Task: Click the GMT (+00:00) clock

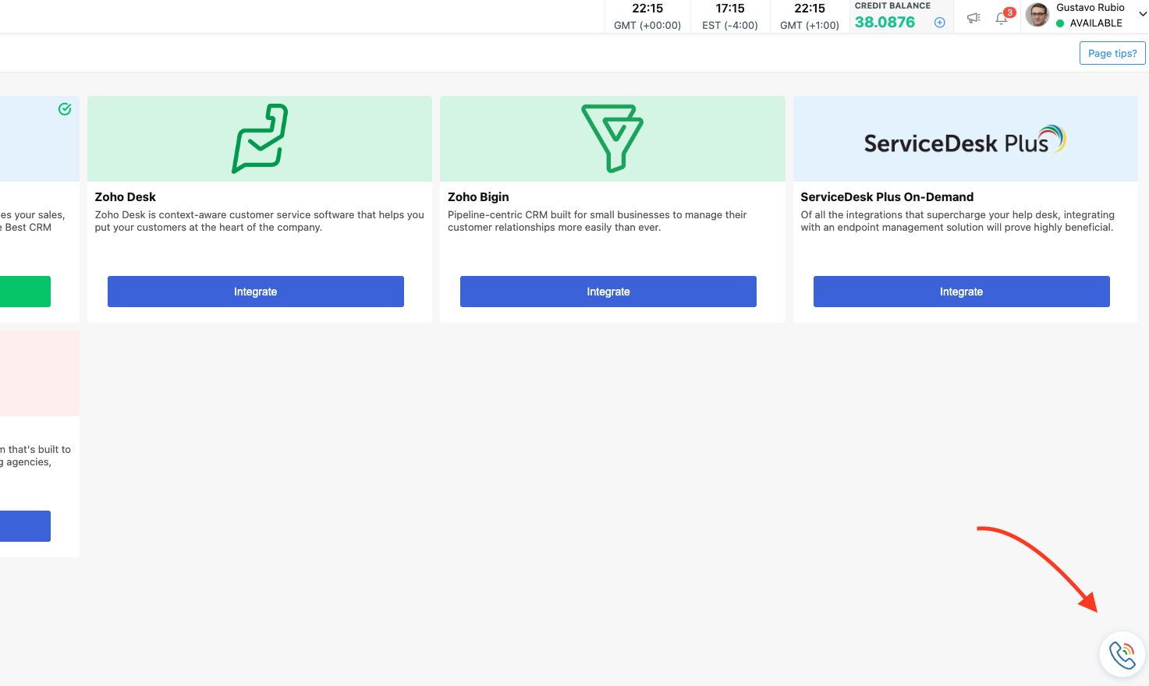Action: [647, 16]
